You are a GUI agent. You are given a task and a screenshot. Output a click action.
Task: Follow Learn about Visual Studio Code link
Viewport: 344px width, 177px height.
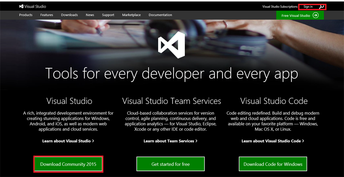pyautogui.click(x=273, y=141)
